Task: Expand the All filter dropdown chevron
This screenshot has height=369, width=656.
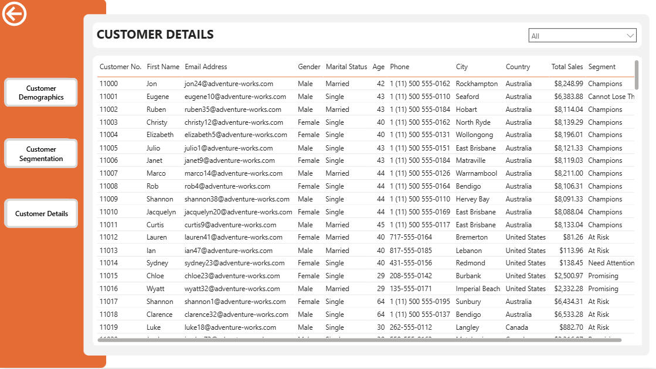Action: tap(630, 36)
